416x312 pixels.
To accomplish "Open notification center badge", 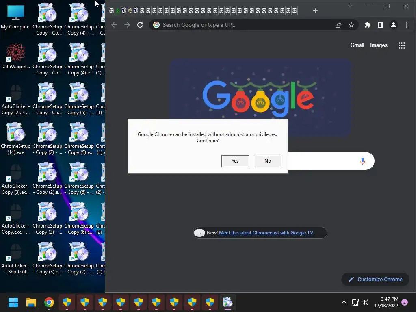I will click(405, 302).
